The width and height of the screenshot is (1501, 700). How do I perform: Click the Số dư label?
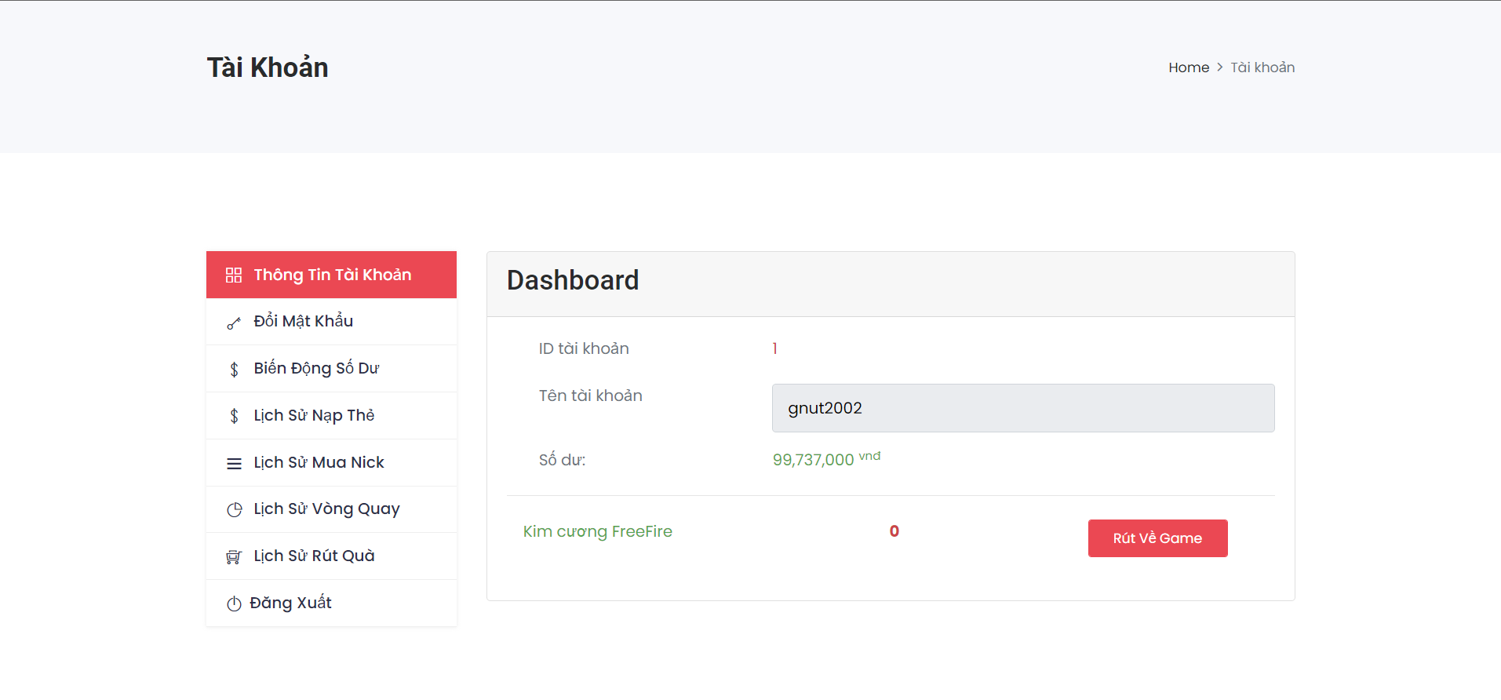point(562,460)
